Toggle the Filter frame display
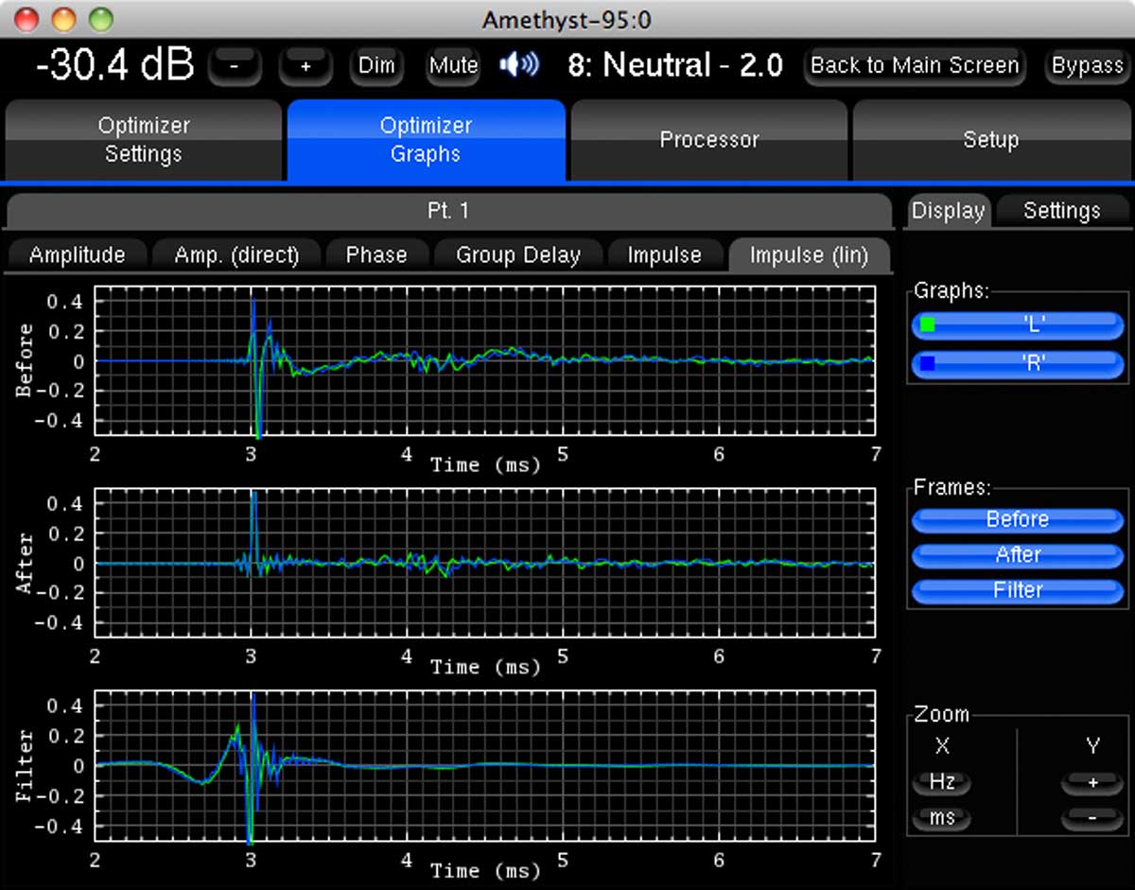Screen dimensions: 1135x890 pyautogui.click(x=1018, y=590)
